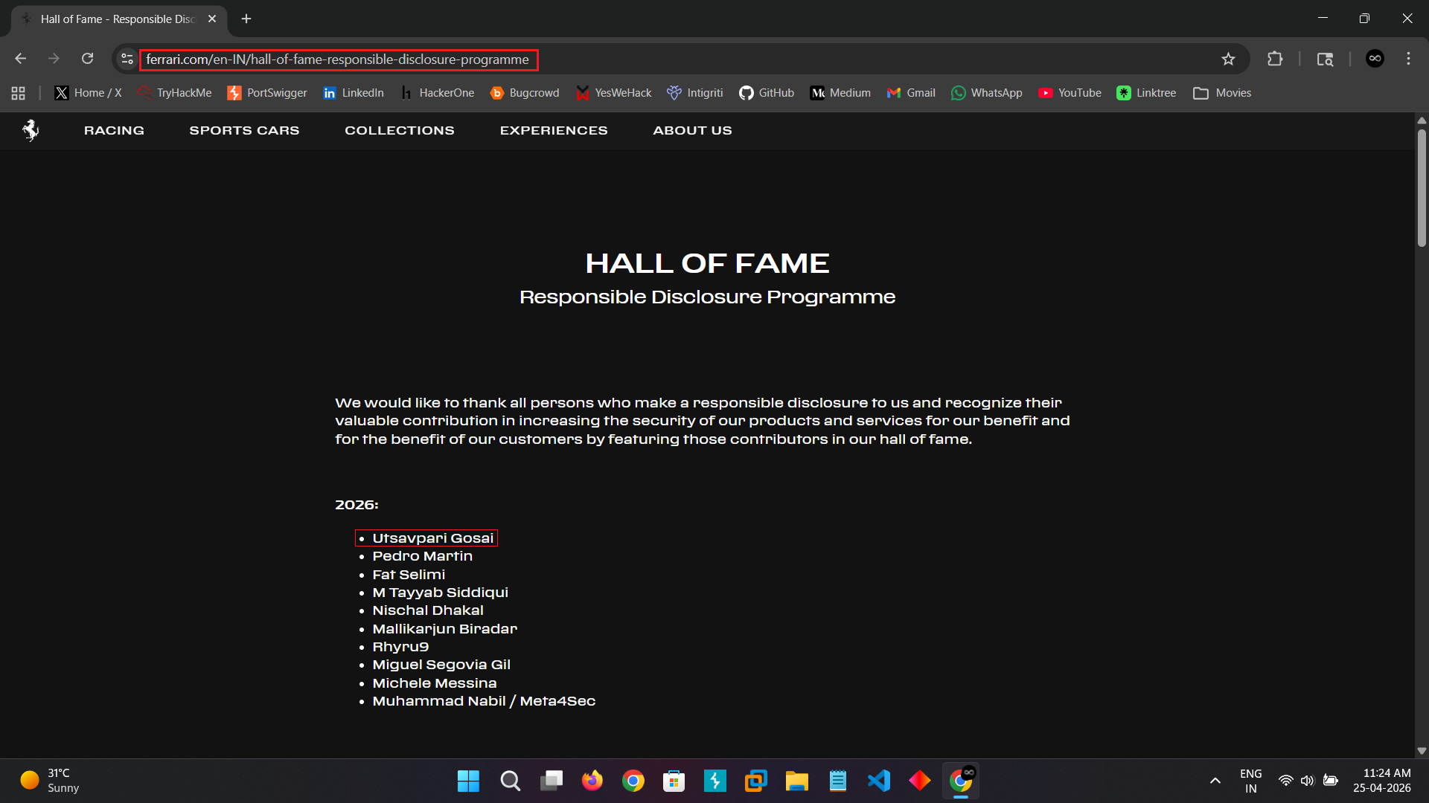The image size is (1429, 803).
Task: Reload the Ferrari page
Action: click(x=87, y=59)
